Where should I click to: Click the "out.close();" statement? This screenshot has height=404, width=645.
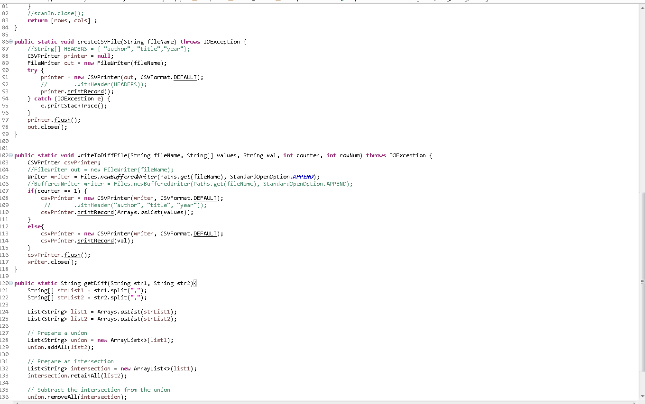47,127
